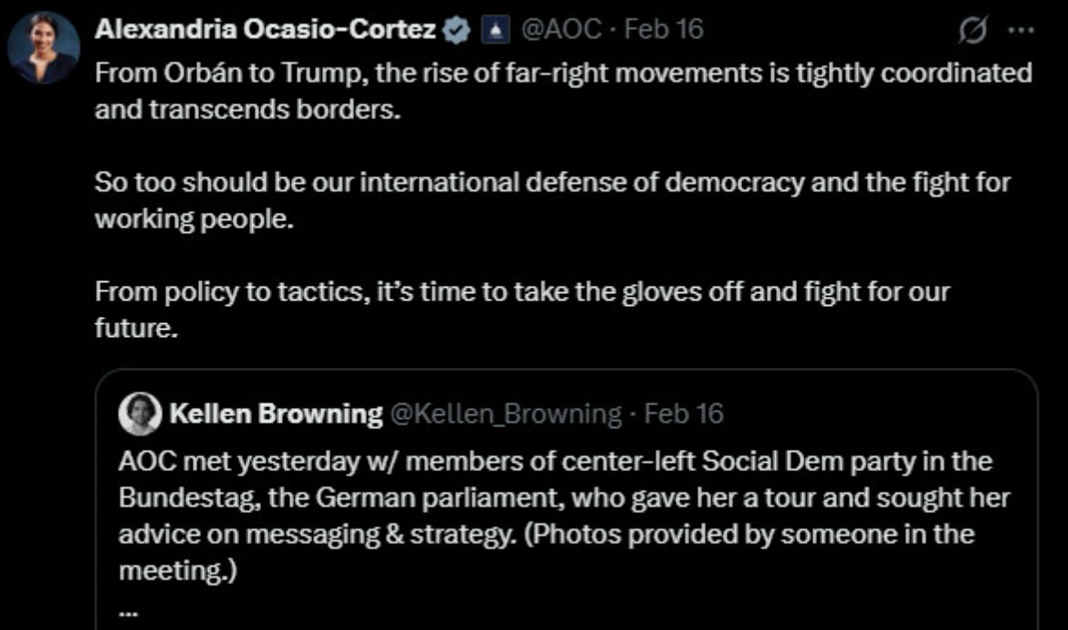Click the quoted tweet card's empty bottom area

584,610
